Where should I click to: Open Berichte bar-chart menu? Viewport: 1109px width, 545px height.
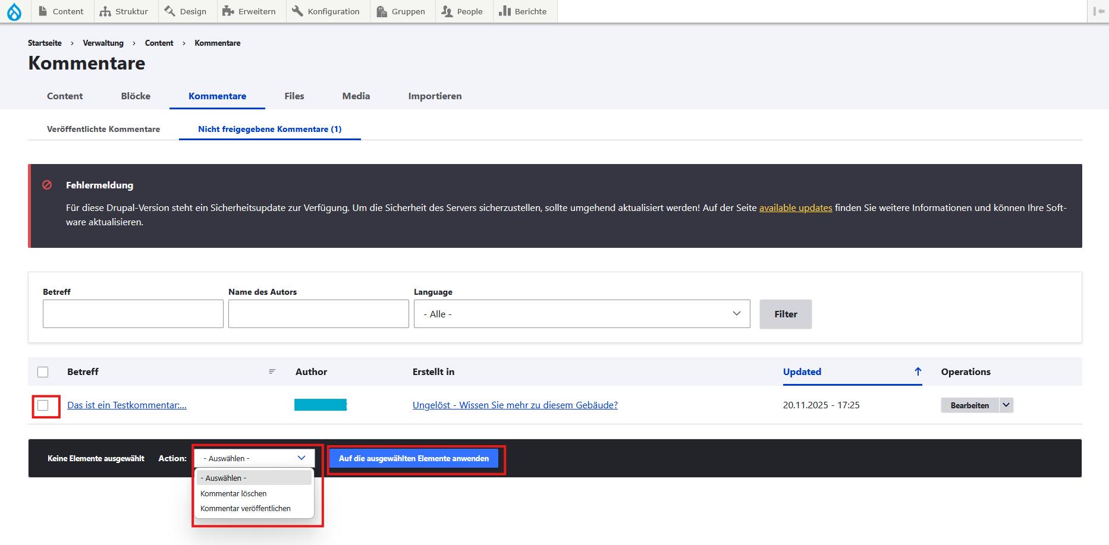[523, 11]
